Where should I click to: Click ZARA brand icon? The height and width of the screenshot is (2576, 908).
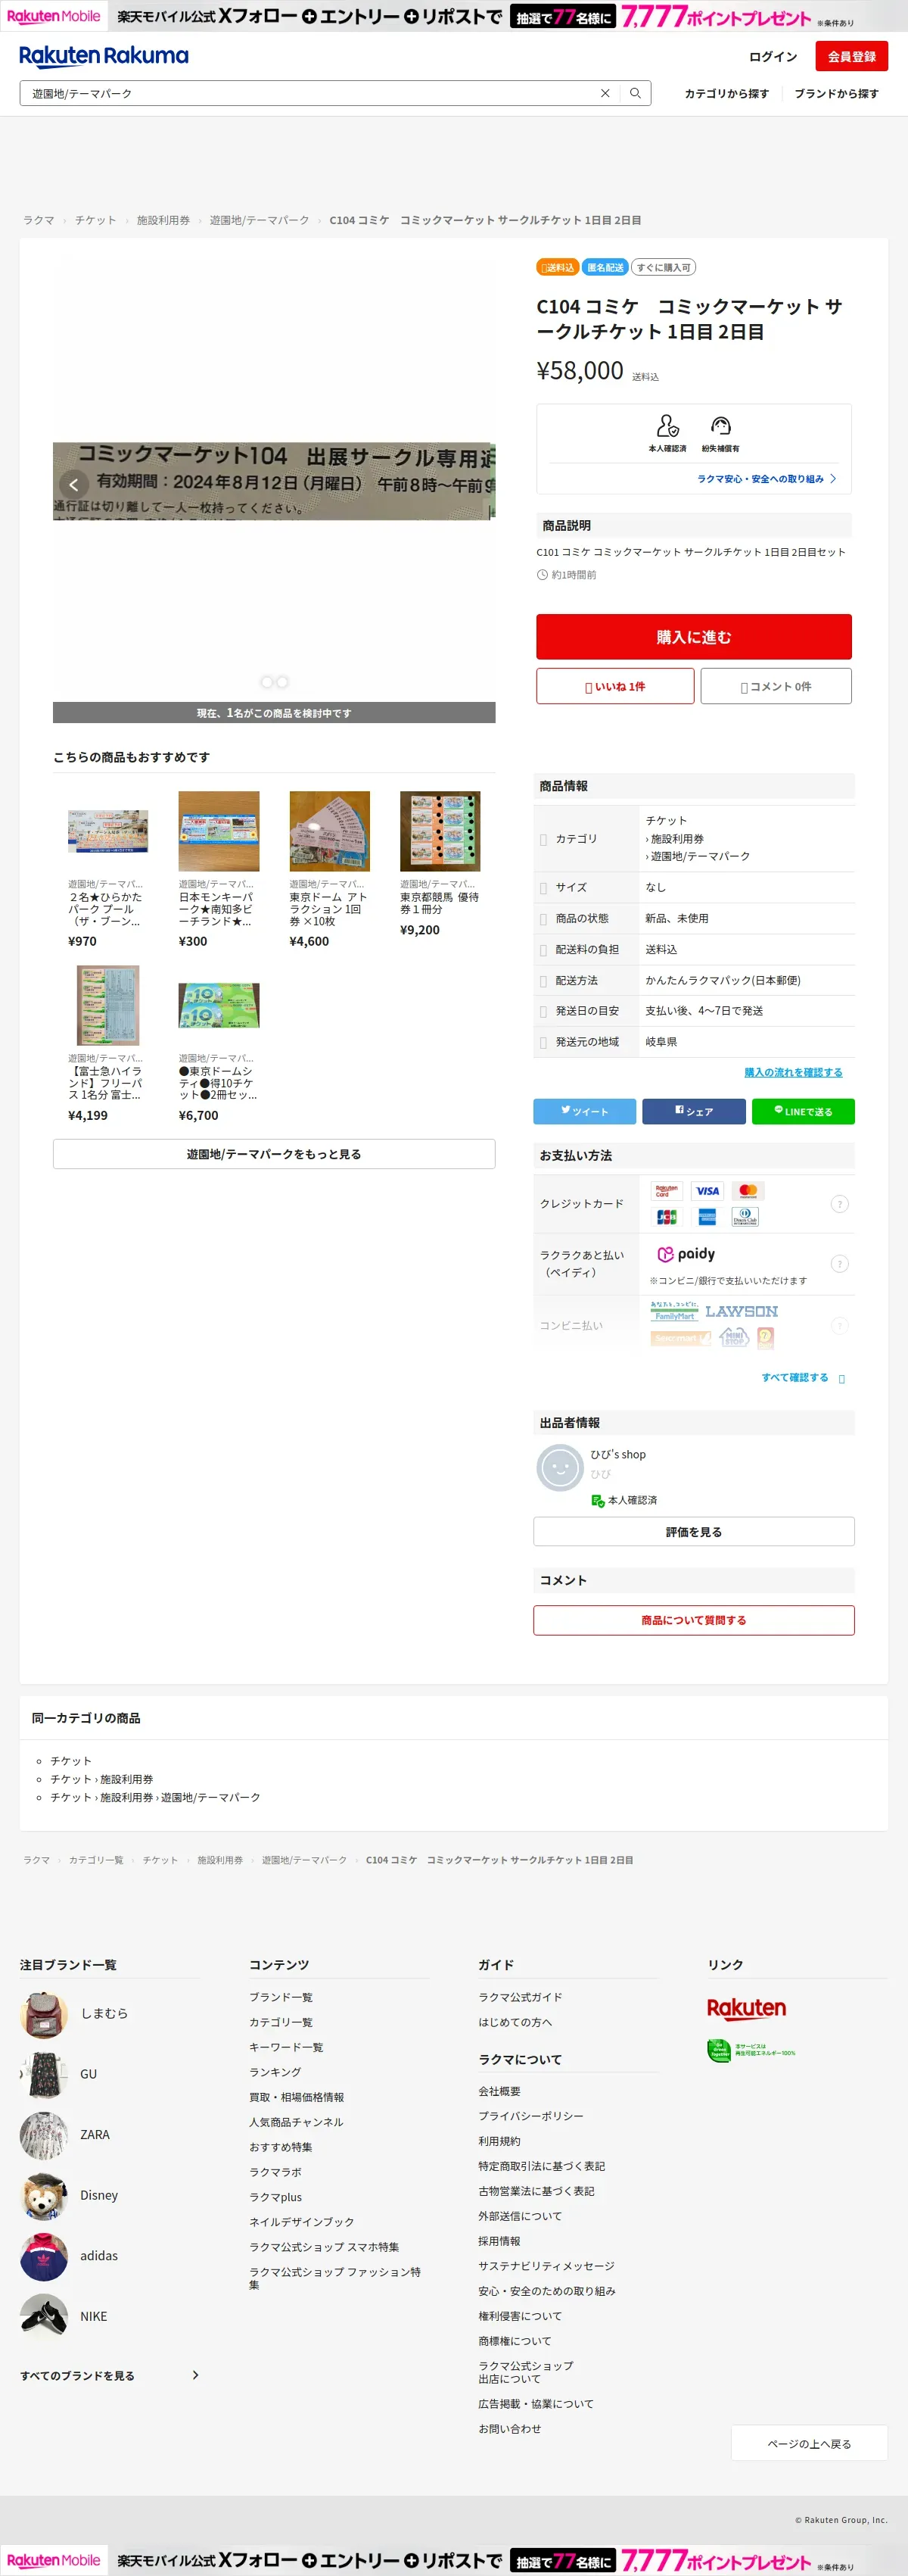44,2135
